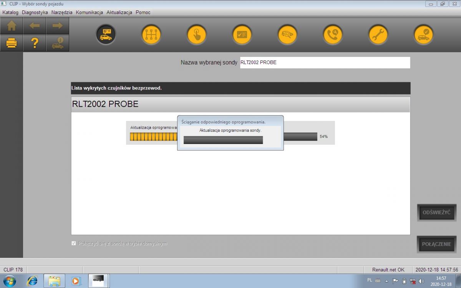The width and height of the screenshot is (461, 288).
Task: Open Windows Media Player taskbar icon
Action: [x=76, y=281]
